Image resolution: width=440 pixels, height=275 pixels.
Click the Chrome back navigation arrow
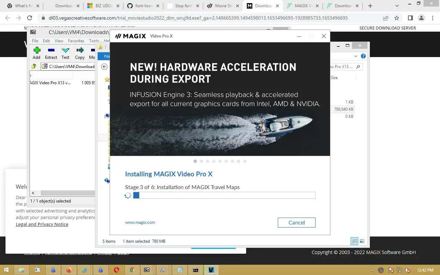pyautogui.click(x=8, y=18)
